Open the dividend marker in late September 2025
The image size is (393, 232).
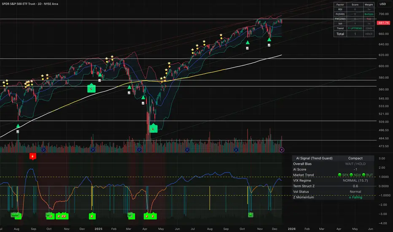pyautogui.click(x=236, y=150)
